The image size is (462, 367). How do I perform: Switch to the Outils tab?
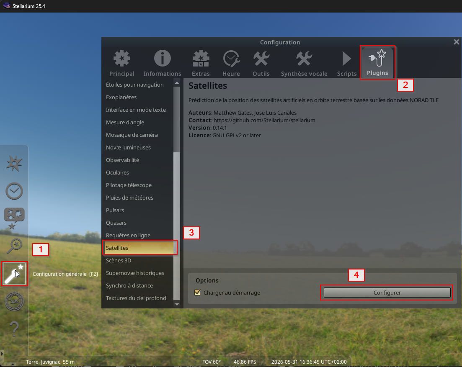coord(261,63)
